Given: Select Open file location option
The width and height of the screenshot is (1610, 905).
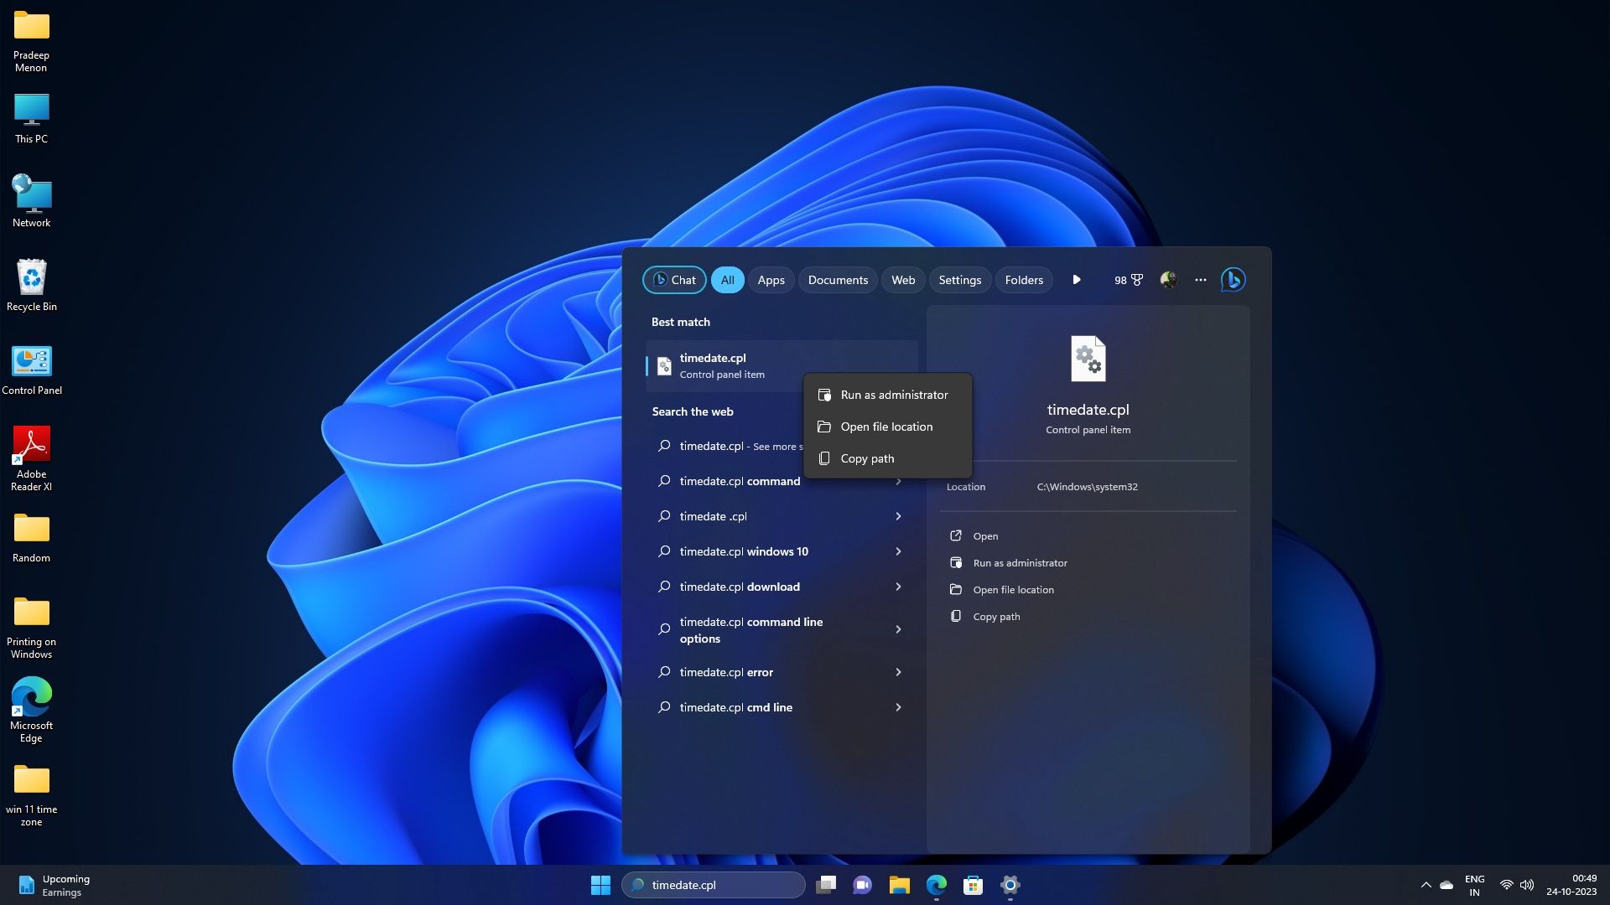Looking at the screenshot, I should (x=885, y=427).
